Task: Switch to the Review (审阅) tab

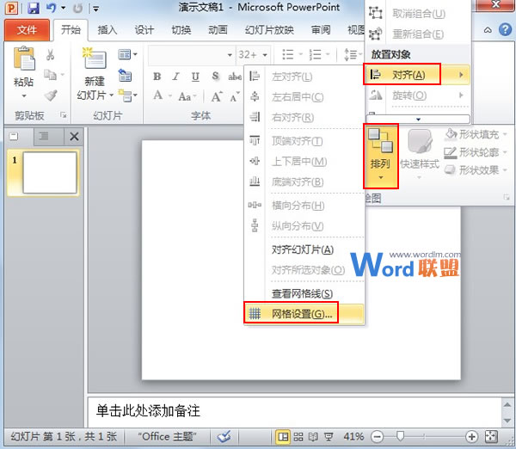Action: [321, 30]
